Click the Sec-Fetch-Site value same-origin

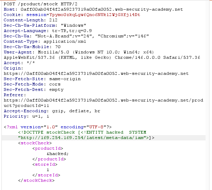tap(65, 79)
